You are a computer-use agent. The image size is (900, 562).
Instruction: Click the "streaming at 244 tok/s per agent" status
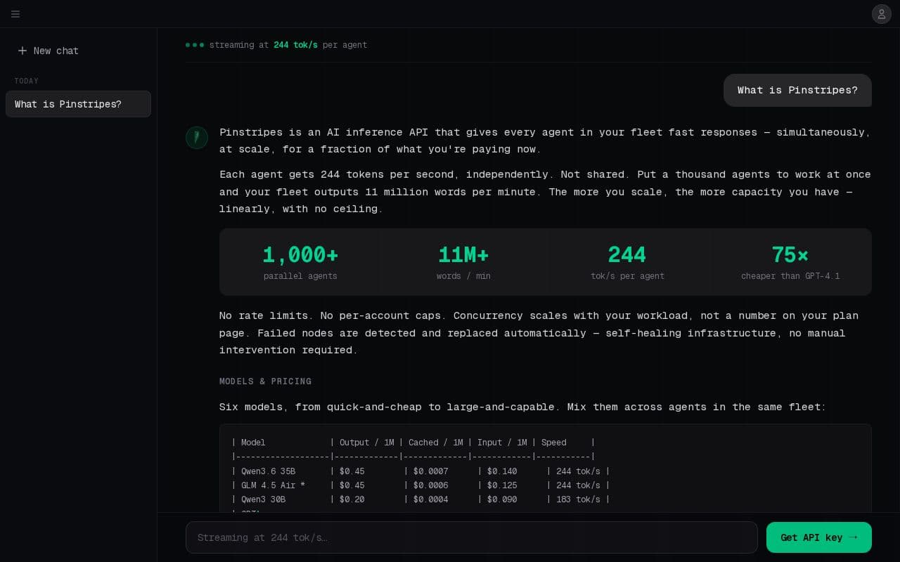click(x=288, y=45)
